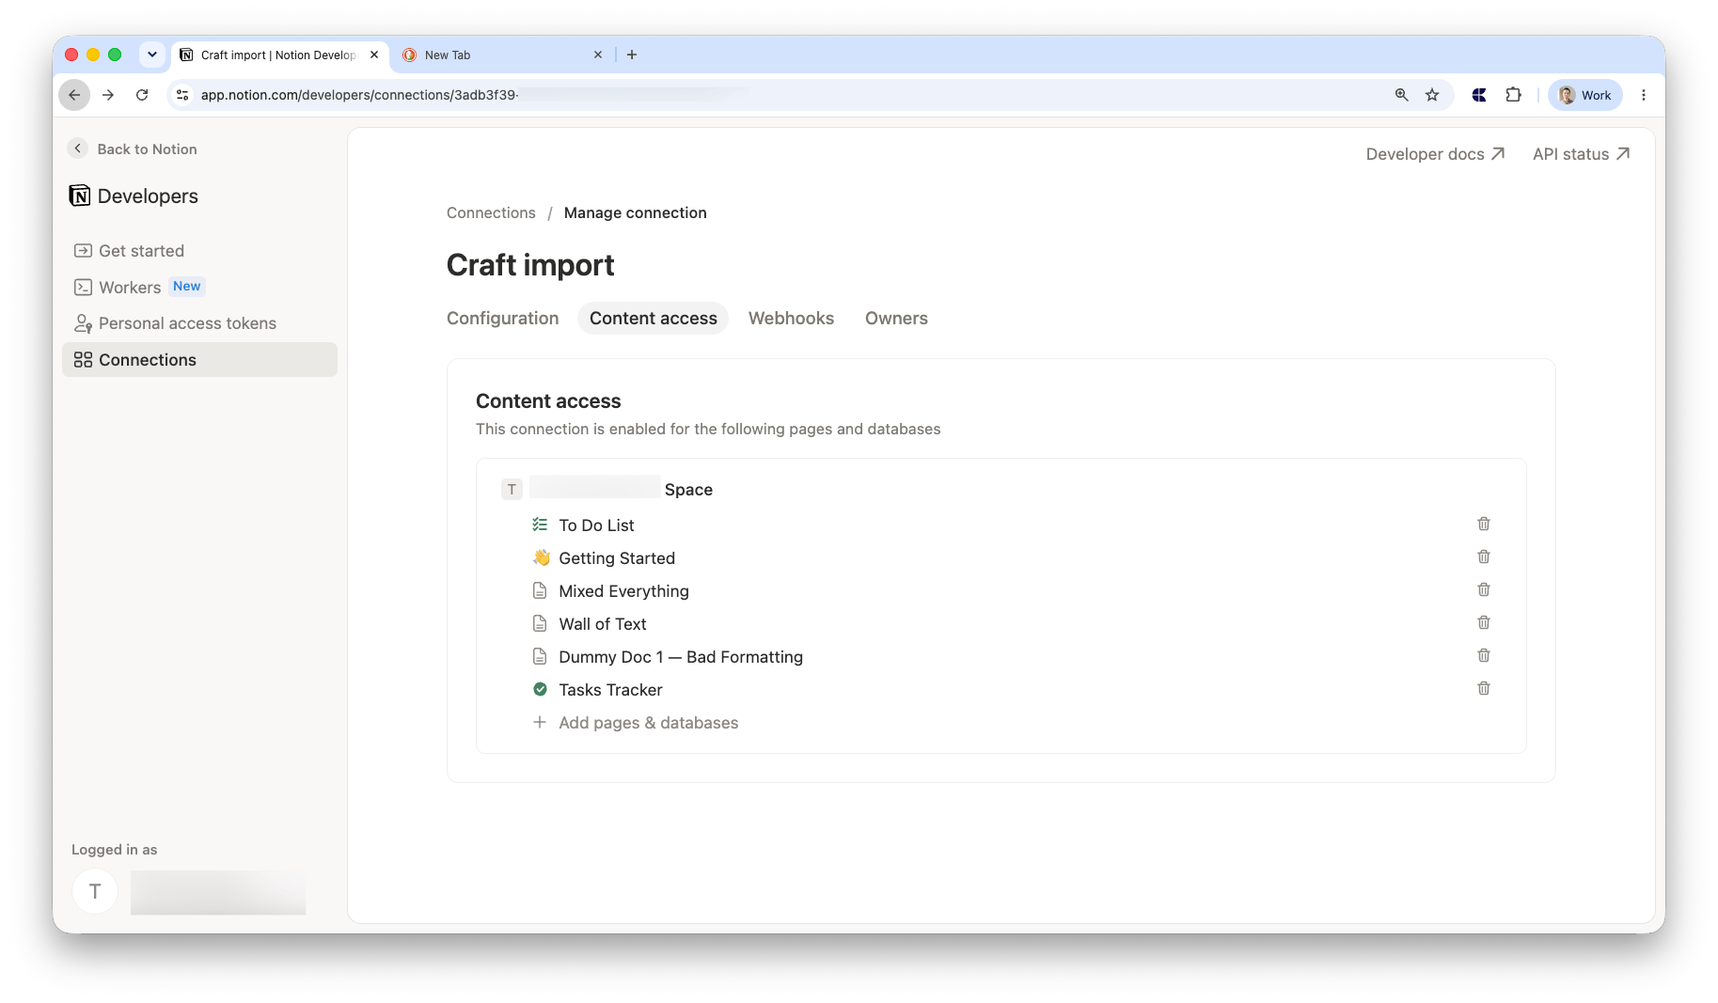Open Developer docs link
1718x1003 pixels.
1435,154
